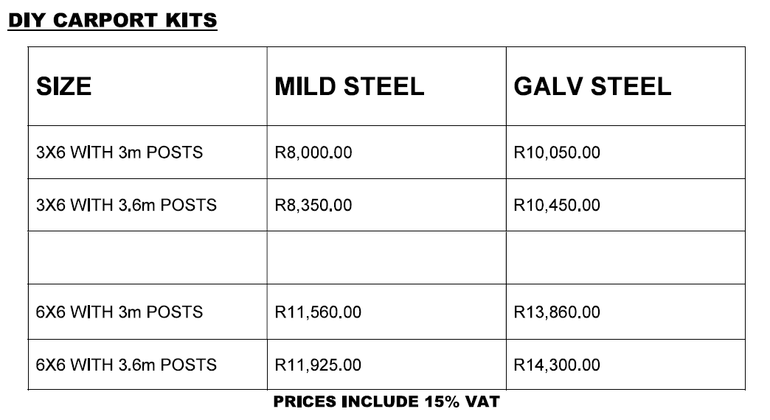Click the PRICES INCLUDE 15% VAT note
This screenshot has width=770, height=420.
[x=386, y=402]
